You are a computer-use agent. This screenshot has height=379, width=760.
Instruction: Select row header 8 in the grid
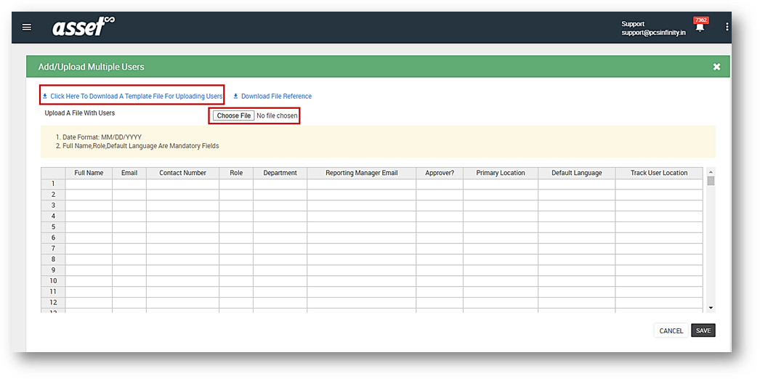53,259
